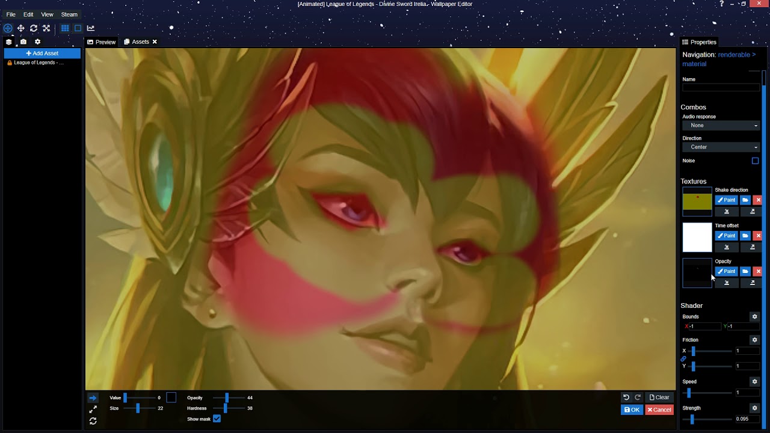
Task: Switch to the layers stack tab
Action: pyautogui.click(x=9, y=42)
